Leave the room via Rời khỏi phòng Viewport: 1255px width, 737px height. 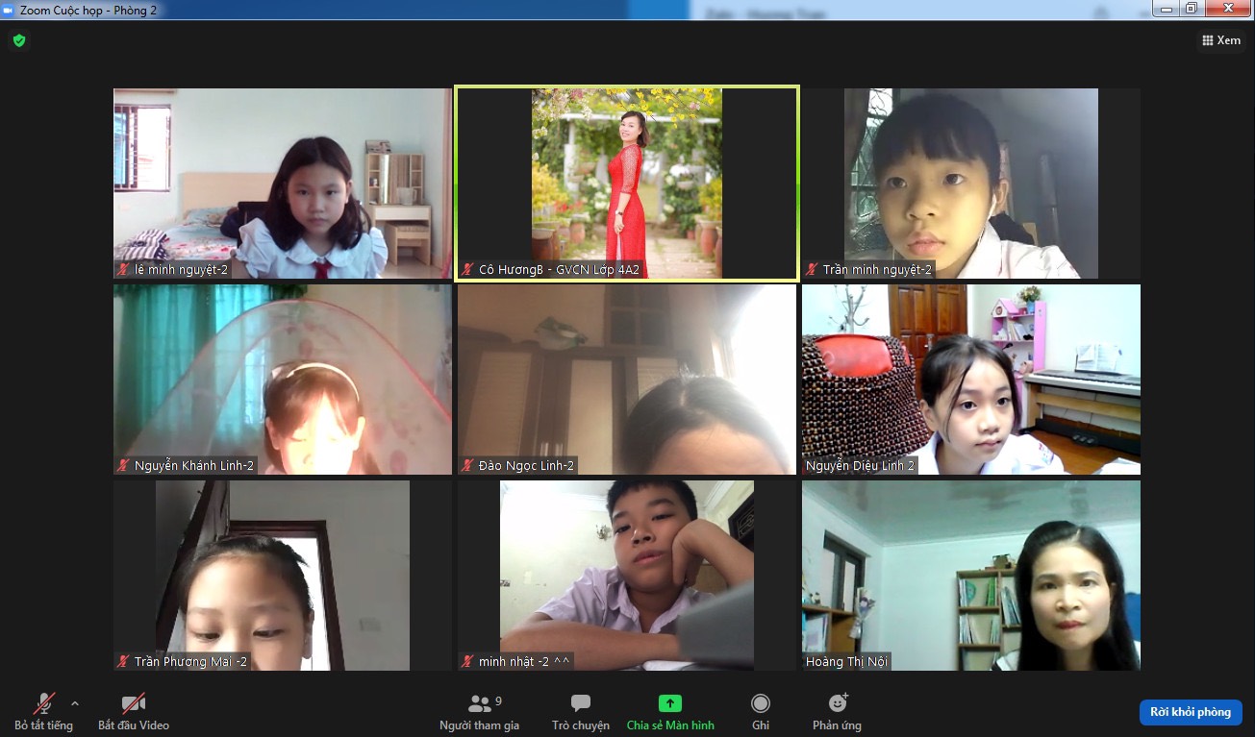coord(1190,712)
